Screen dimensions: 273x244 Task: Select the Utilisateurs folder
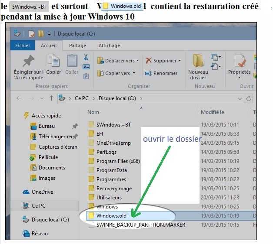(x=105, y=198)
